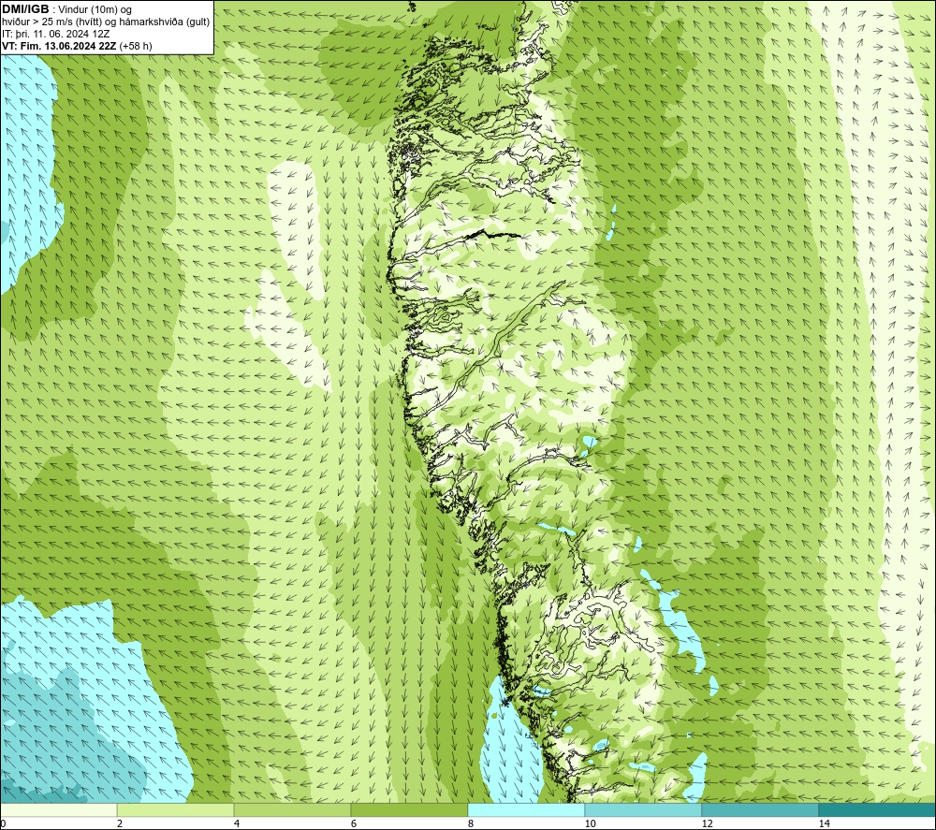Click the scale label '4'
Screen dimensions: 936x830
237,823
